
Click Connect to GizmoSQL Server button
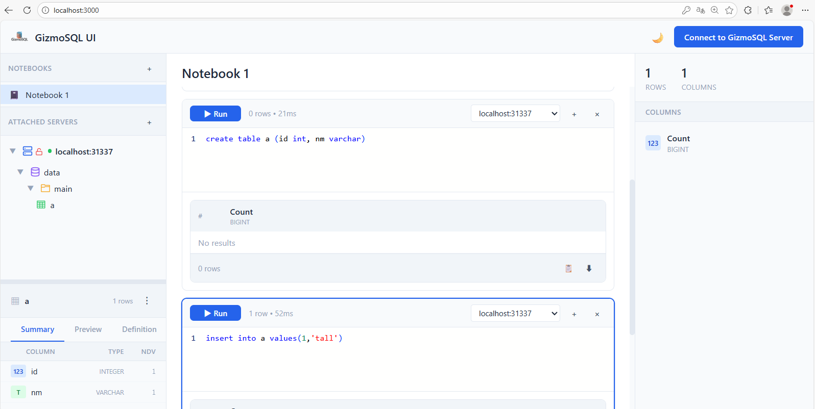tap(738, 37)
